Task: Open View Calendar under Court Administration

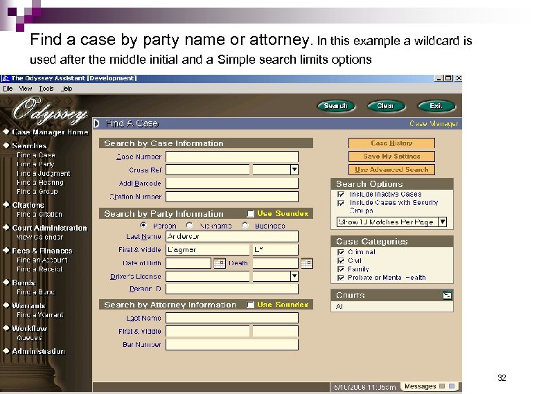Action: (40, 237)
